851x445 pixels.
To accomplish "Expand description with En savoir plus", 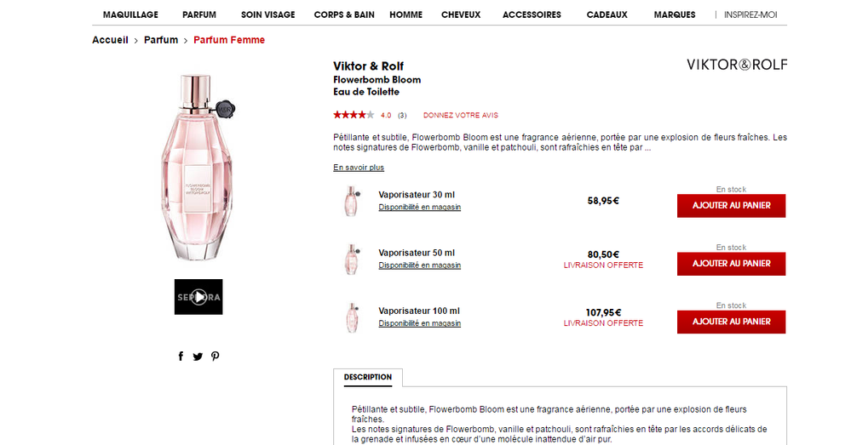I will (x=359, y=168).
